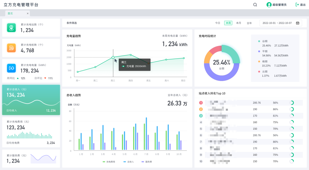Toggle 充电费用 legend series in bar chart

click(109, 162)
